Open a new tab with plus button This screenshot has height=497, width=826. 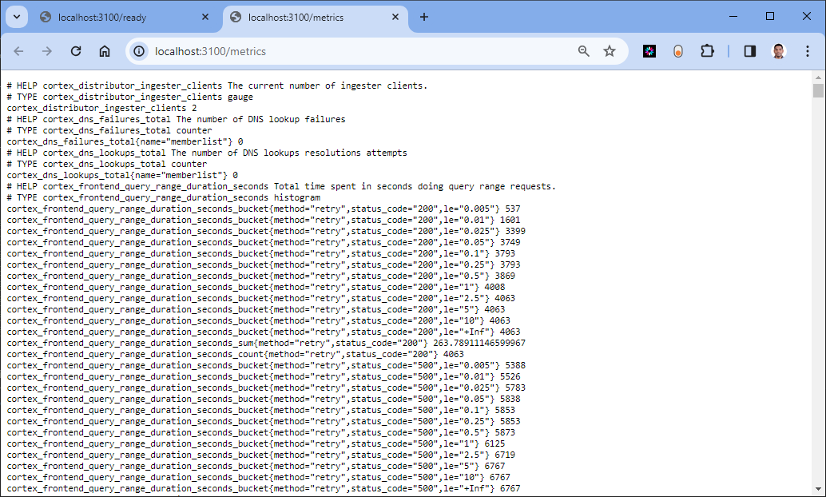(424, 18)
